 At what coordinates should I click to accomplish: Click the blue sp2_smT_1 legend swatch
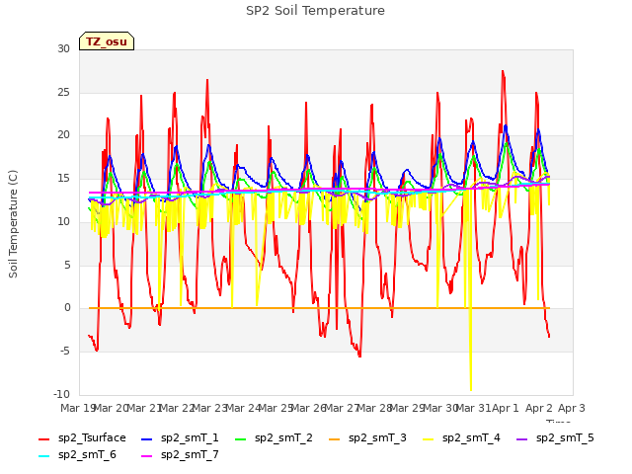147,438
